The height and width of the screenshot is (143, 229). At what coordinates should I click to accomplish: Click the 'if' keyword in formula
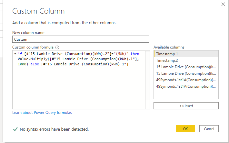point(20,54)
